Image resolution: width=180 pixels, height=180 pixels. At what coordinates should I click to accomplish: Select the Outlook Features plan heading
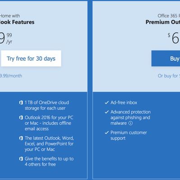click(17, 22)
